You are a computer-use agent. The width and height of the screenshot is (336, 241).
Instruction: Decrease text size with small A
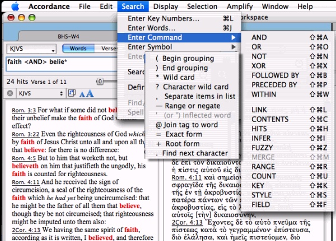82,94
